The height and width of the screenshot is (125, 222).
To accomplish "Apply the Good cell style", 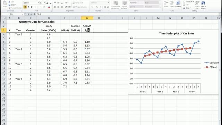I will (x=136, y=7).
